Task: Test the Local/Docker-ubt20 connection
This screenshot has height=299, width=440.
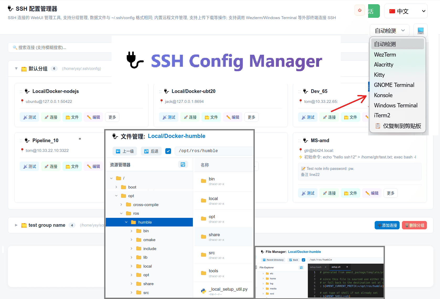Action: coord(169,117)
